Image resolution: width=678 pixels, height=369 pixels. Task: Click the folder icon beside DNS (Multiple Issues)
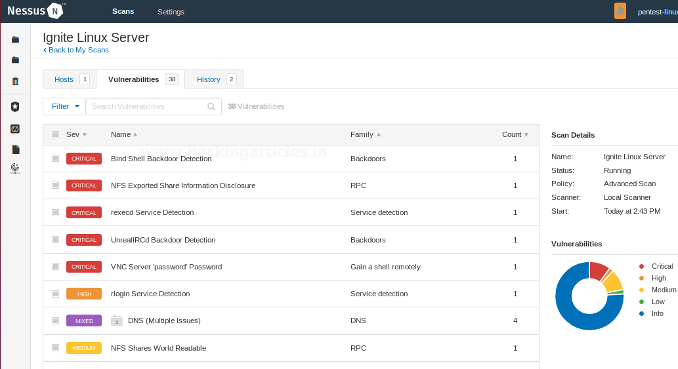[x=117, y=320]
